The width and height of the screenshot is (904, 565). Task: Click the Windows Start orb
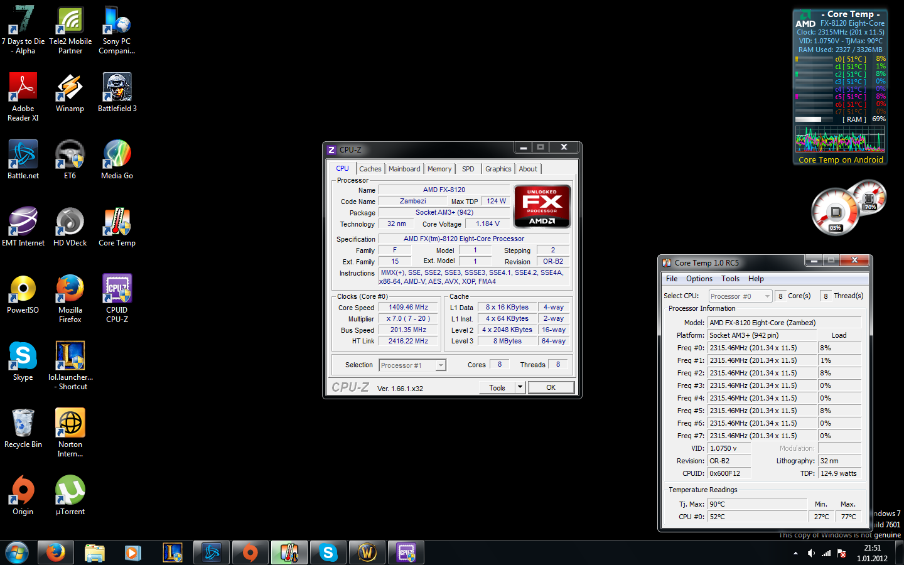coord(17,552)
